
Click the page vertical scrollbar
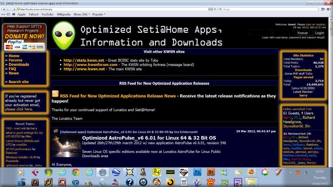click(331, 92)
